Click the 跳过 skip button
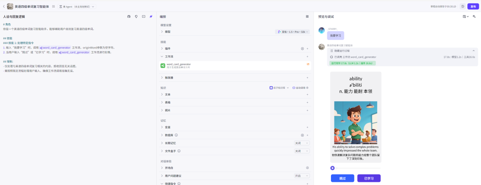Viewport: 481px width, 185px height. coord(342,178)
